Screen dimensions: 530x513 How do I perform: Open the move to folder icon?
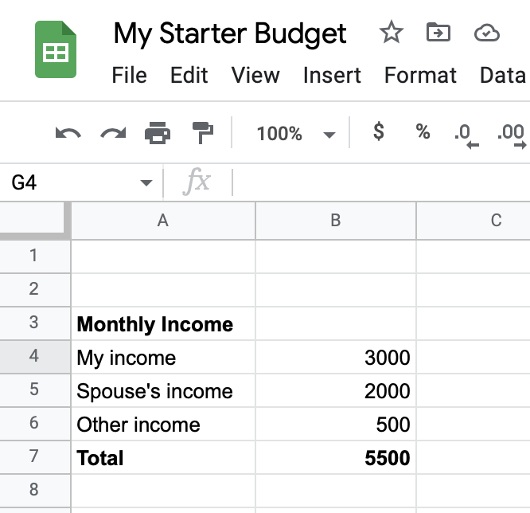click(x=438, y=33)
